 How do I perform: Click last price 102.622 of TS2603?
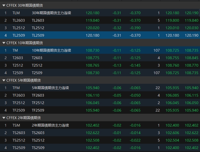92,133
